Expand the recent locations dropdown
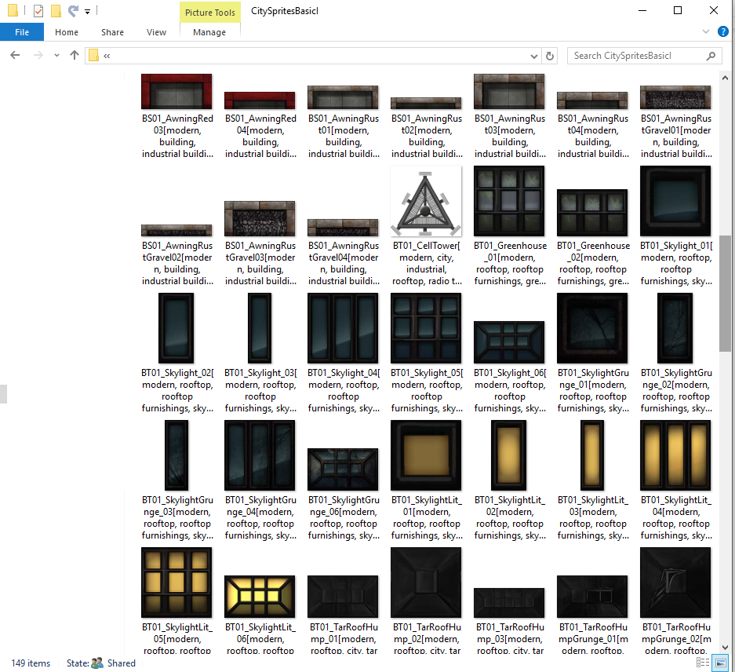735x672 pixels. click(x=56, y=56)
